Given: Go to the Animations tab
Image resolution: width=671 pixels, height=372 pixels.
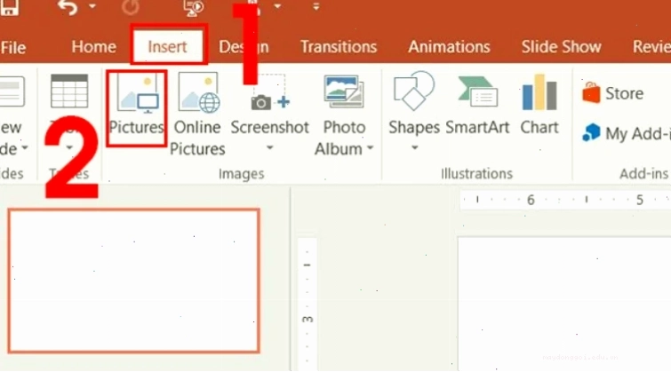Looking at the screenshot, I should 449,46.
